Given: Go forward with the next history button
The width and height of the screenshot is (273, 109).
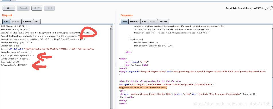Looking at the screenshot, I should pos(49,8).
